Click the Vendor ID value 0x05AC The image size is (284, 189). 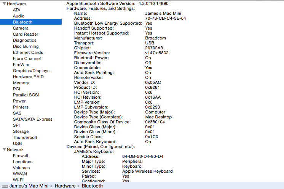point(153,82)
